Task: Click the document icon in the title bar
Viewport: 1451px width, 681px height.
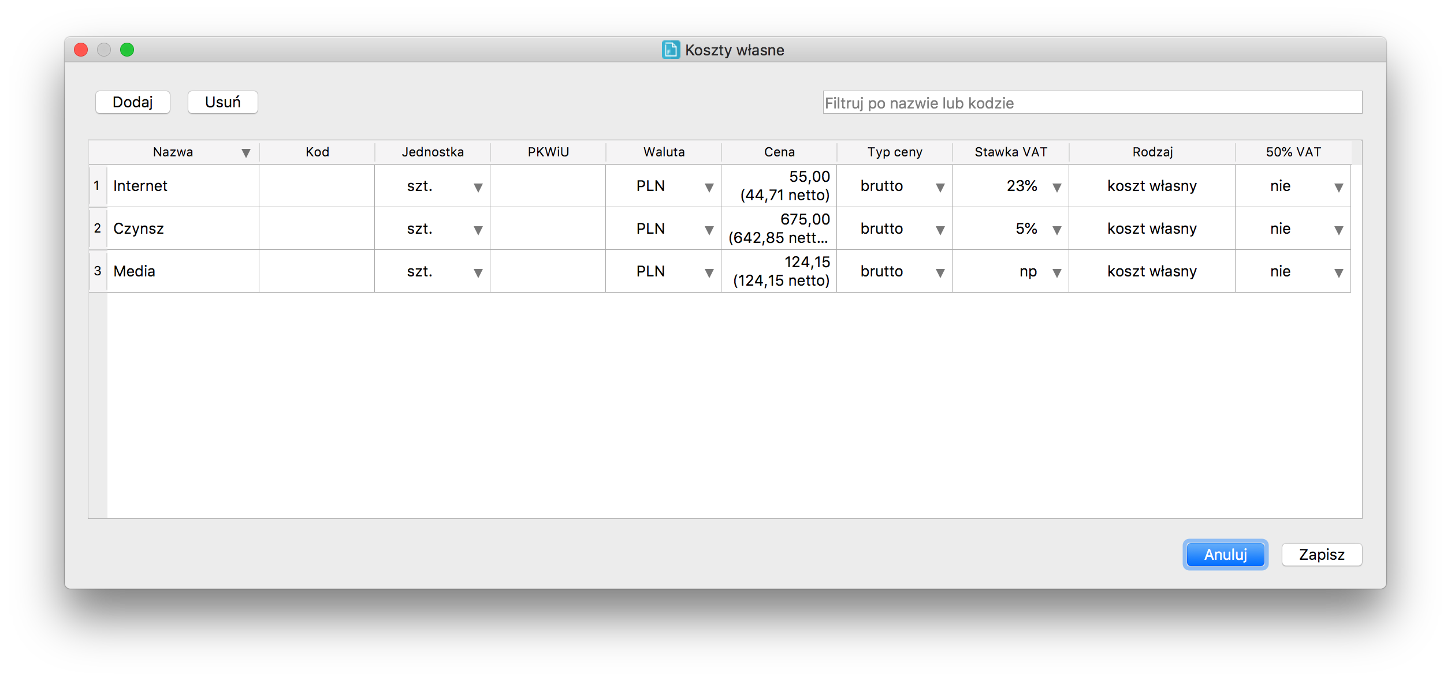Action: click(671, 50)
